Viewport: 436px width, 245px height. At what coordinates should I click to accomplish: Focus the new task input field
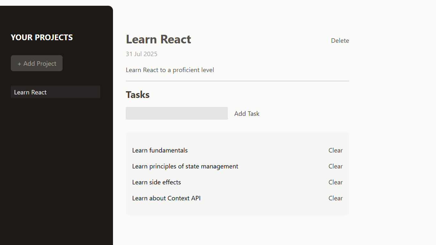pos(177,113)
